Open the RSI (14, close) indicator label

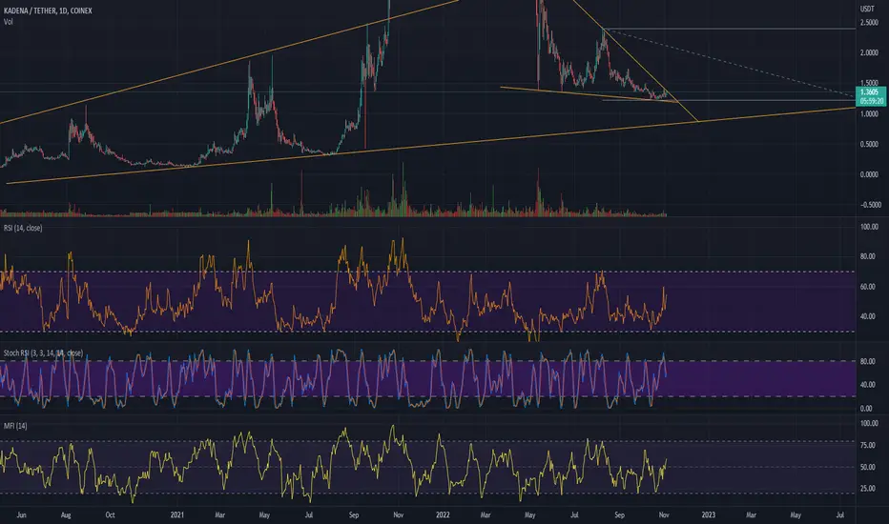(x=23, y=228)
